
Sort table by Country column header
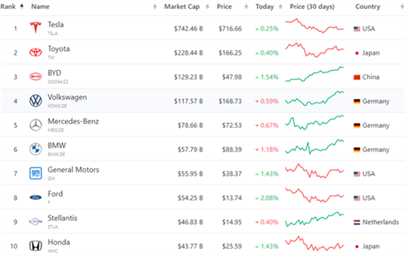coord(368,7)
